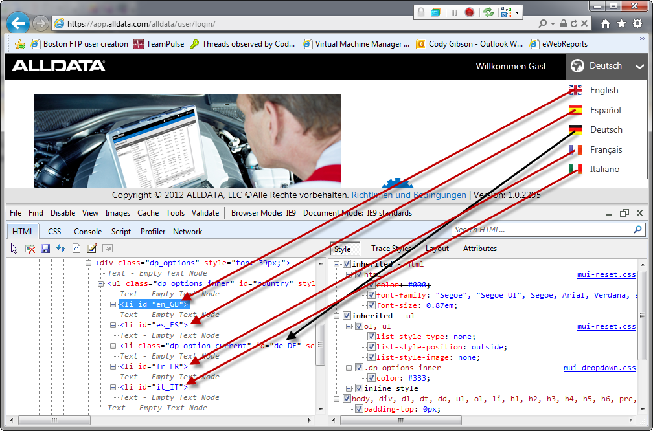
Task: Click the Save HTML floppy disk icon
Action: click(45, 249)
